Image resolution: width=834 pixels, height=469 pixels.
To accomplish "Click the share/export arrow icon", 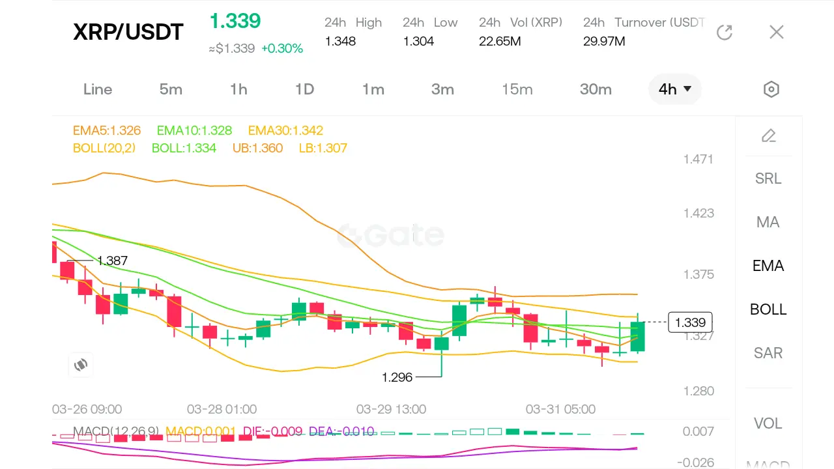I will 725,32.
